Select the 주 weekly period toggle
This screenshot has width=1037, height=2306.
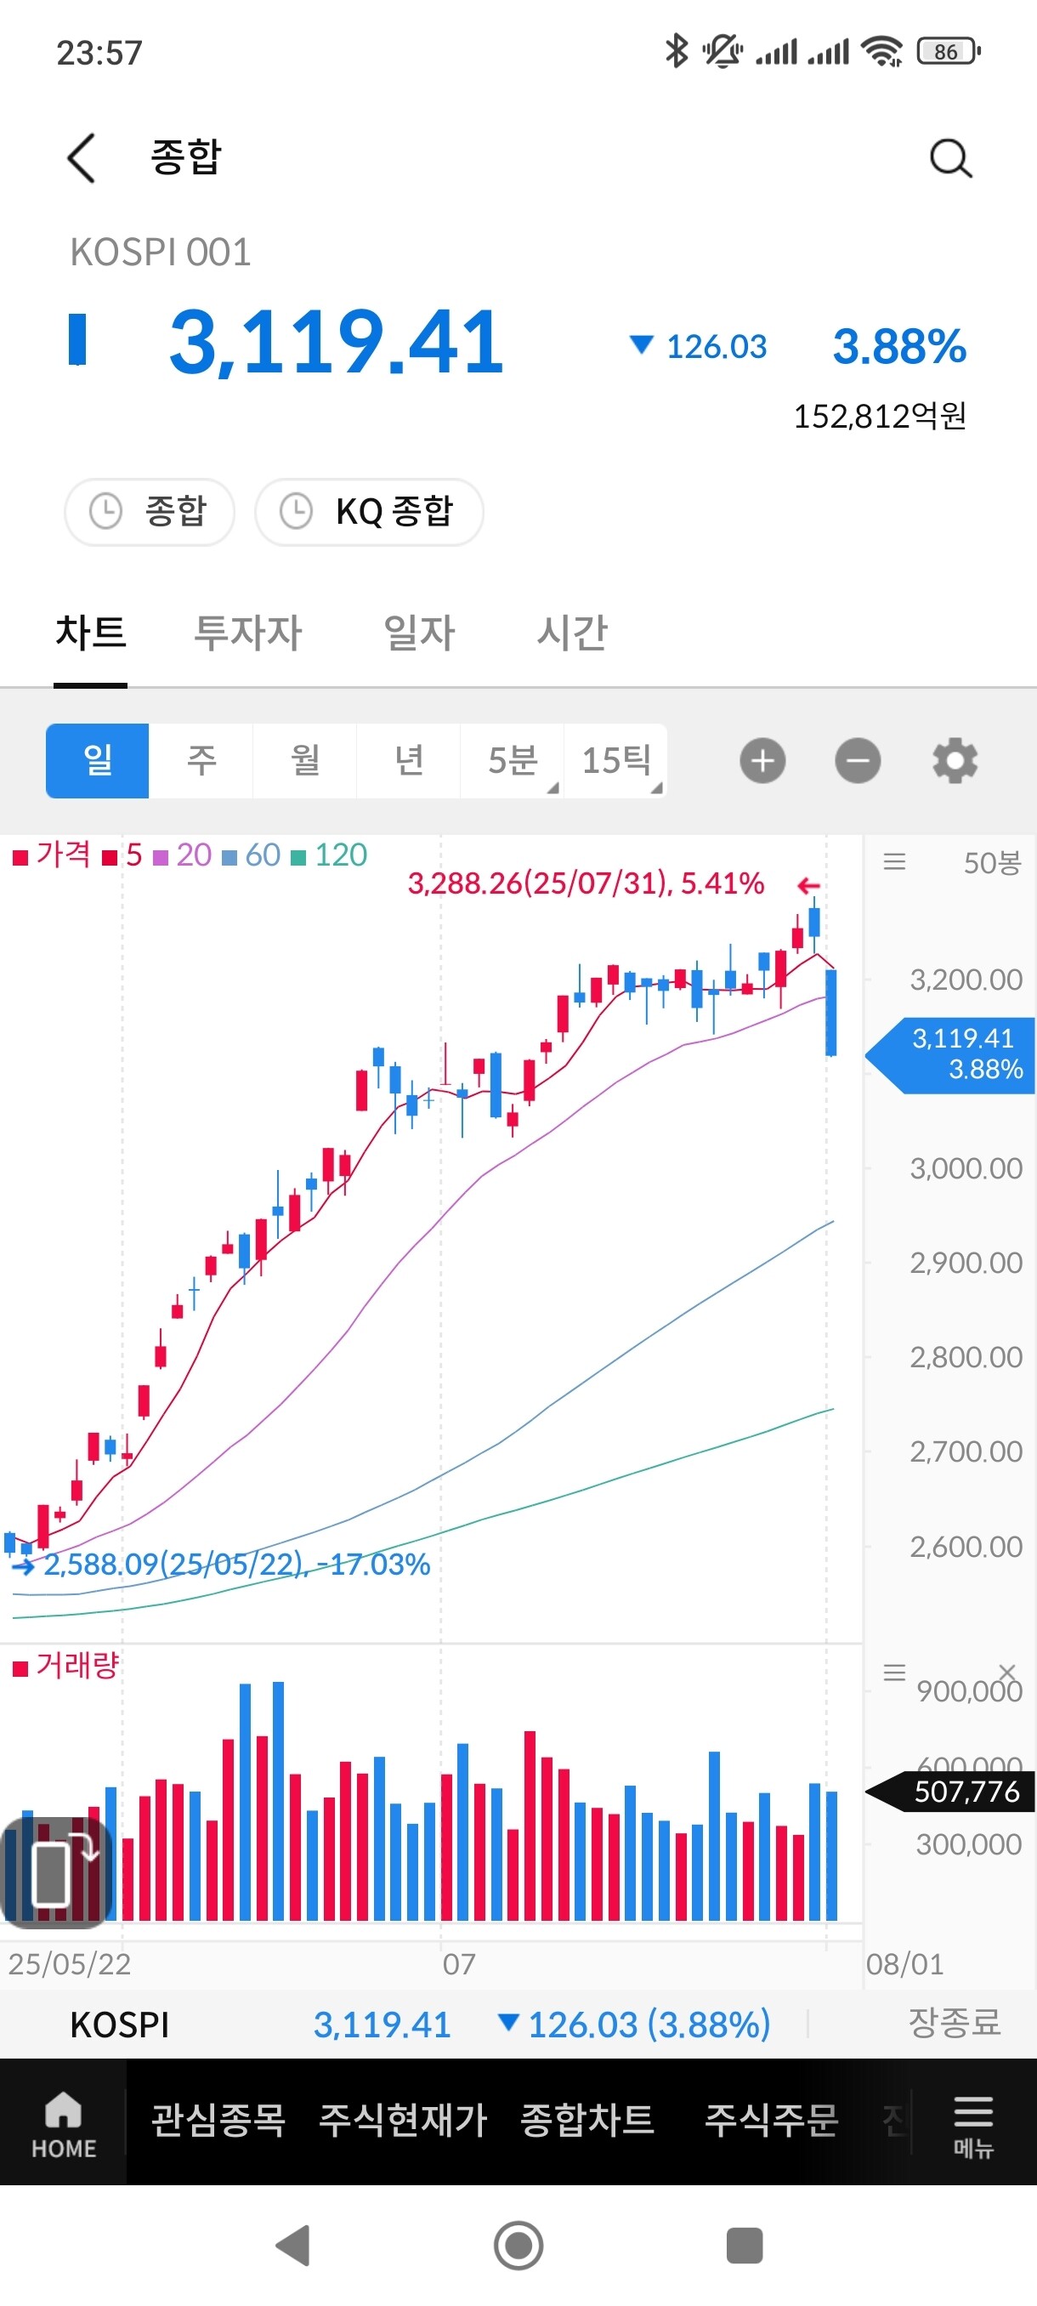point(201,761)
